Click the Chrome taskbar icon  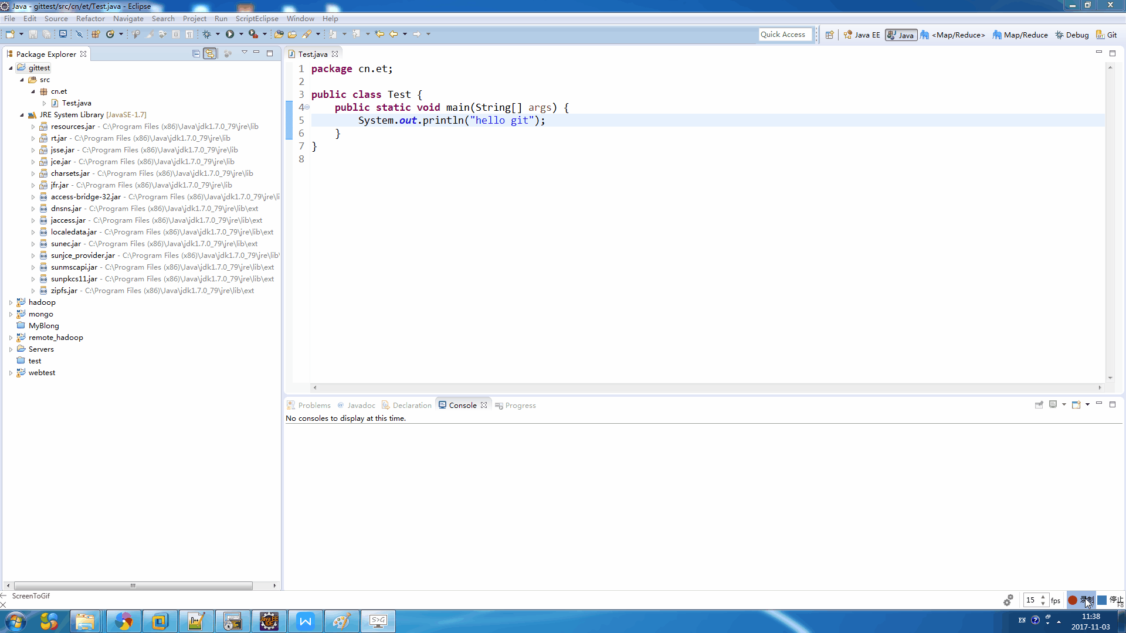click(123, 621)
